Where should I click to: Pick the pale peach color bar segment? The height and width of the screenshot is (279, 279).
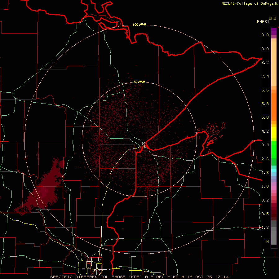click(x=274, y=64)
